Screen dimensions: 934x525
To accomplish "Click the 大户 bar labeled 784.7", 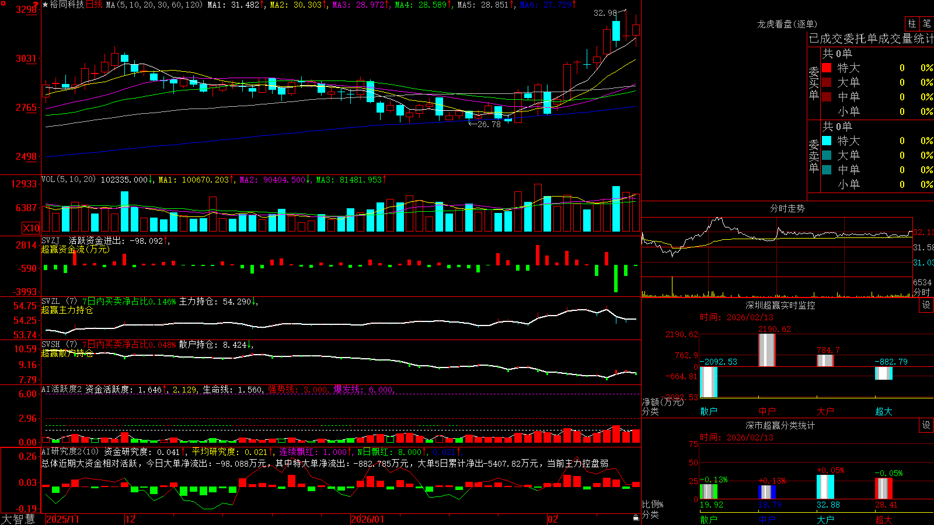I will [x=825, y=360].
